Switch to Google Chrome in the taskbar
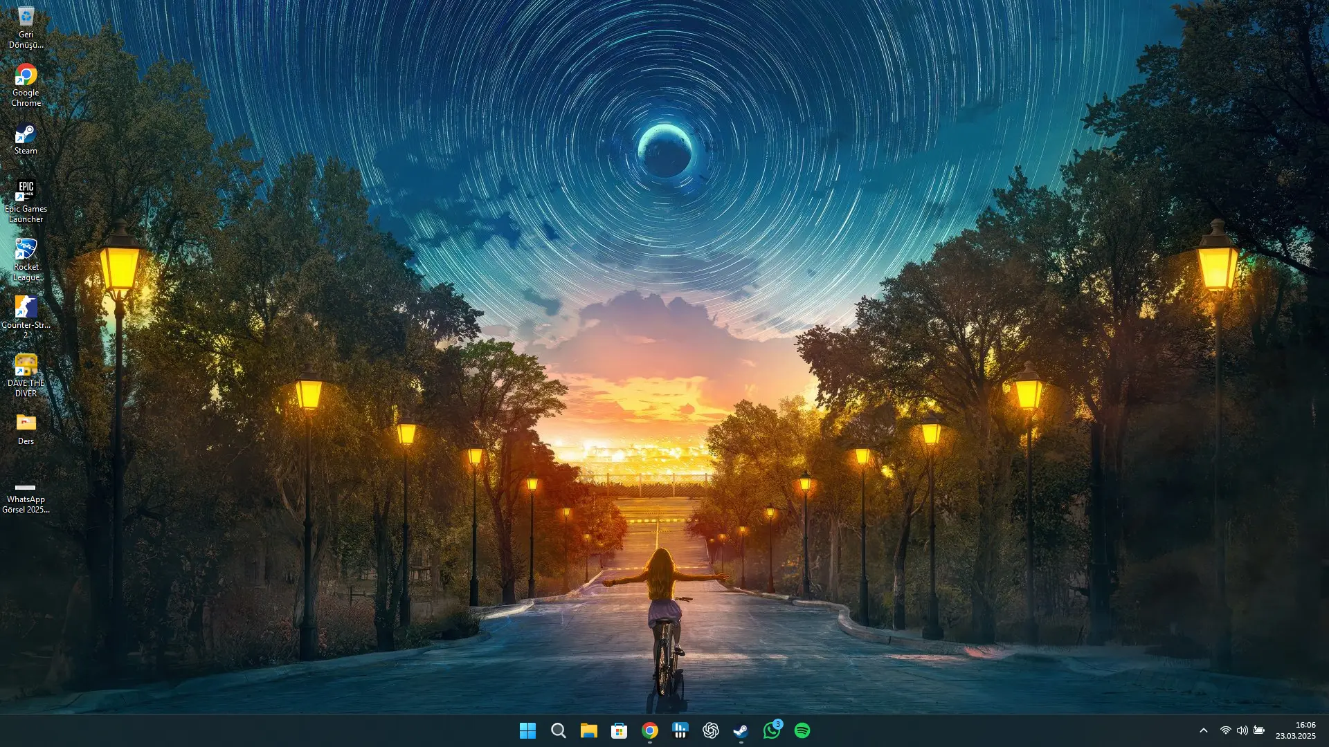This screenshot has width=1329, height=747. point(649,730)
